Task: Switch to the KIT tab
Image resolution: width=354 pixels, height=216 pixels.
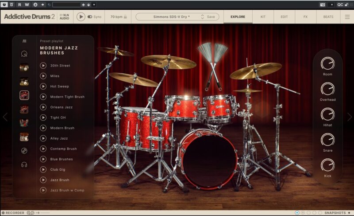Action: click(263, 17)
